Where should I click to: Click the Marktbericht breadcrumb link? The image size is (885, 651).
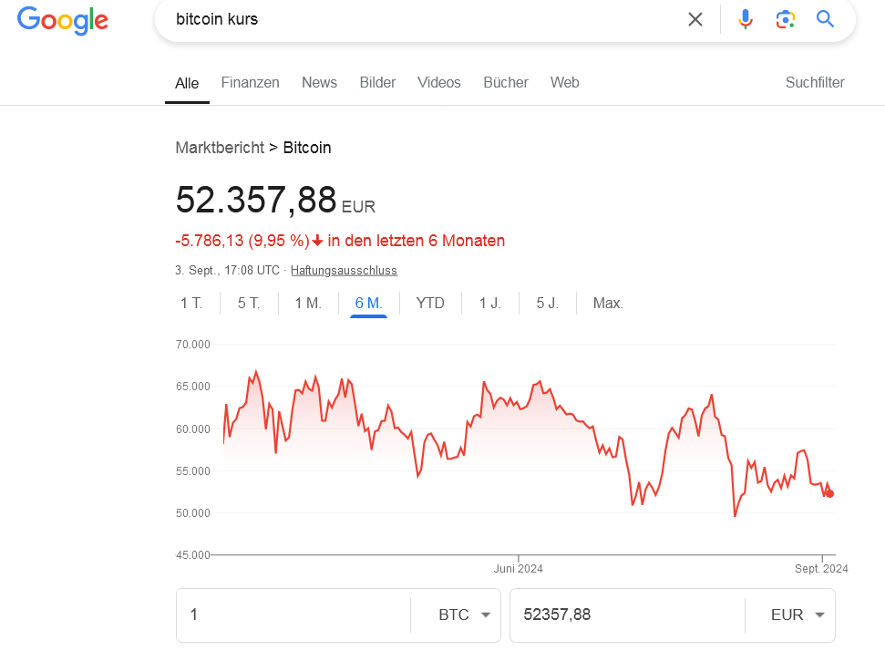220,147
